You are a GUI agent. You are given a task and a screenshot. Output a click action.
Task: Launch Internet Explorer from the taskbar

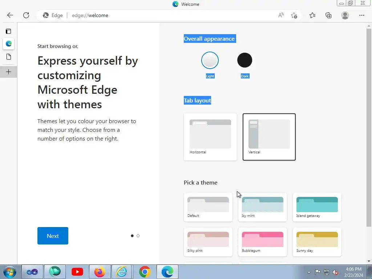click(121, 272)
